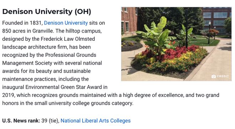Click the 39 (tie) rank text
The height and width of the screenshot is (129, 235).
[x=50, y=121]
